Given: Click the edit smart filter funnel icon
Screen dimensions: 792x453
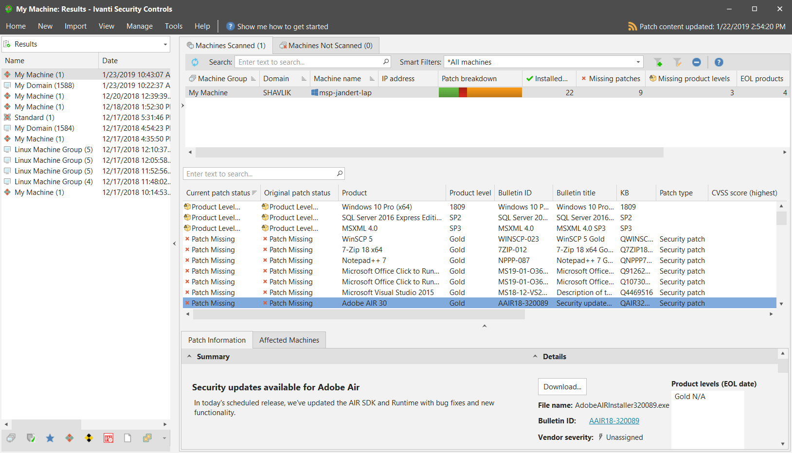Looking at the screenshot, I should (x=677, y=62).
